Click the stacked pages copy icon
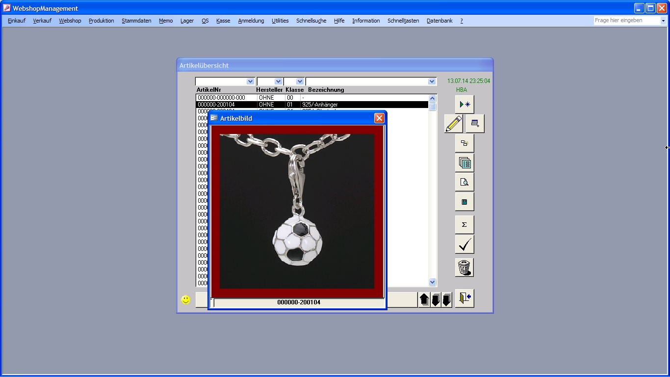The height and width of the screenshot is (377, 670). (464, 162)
